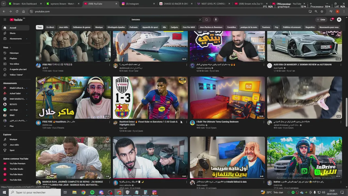Select the Tous filter chip
Screen dimensions: 348x196
click(x=40, y=27)
